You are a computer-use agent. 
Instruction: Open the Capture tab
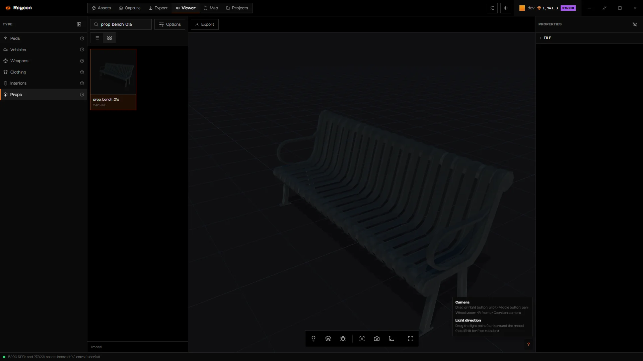(130, 8)
